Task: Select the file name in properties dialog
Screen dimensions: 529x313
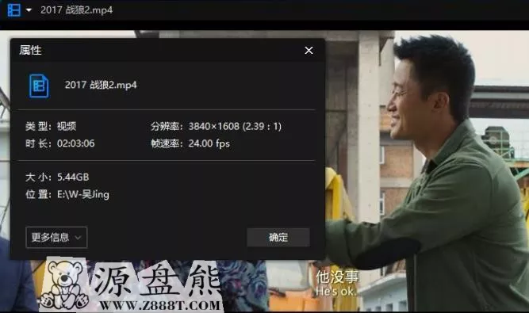Action: (101, 85)
